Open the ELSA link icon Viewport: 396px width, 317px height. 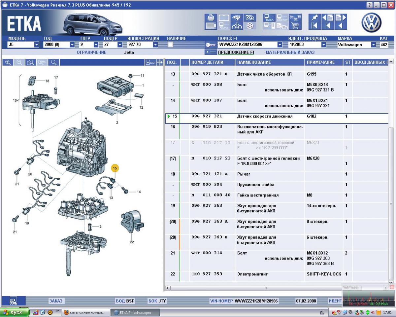(x=269, y=18)
